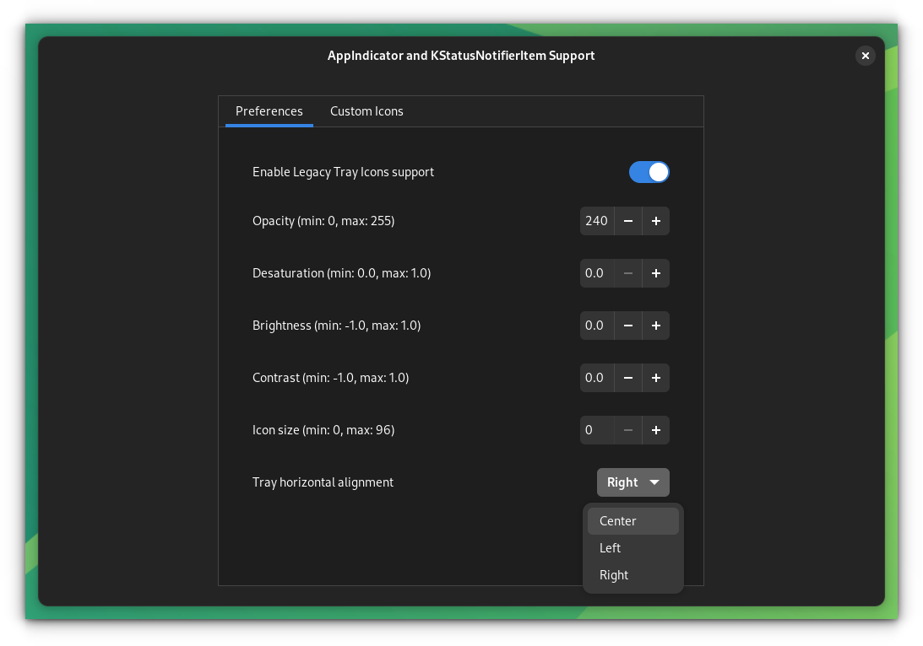Open the Tray horizontal alignment dropdown

click(633, 482)
